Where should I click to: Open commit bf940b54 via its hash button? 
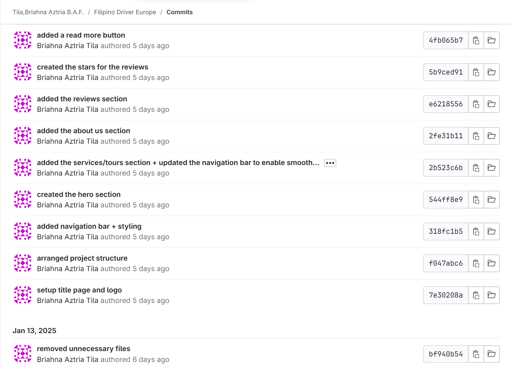pos(446,354)
